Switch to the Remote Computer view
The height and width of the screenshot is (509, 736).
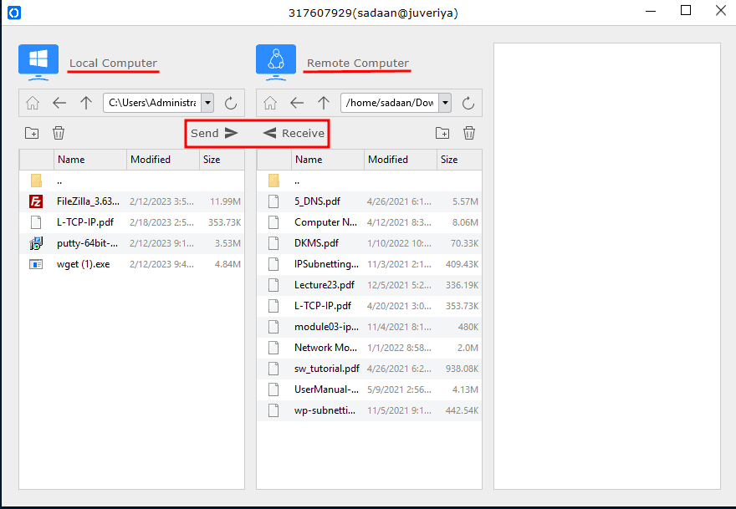coord(357,62)
